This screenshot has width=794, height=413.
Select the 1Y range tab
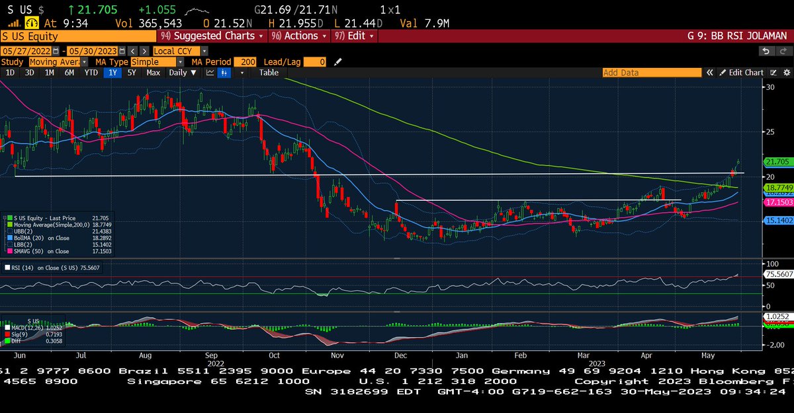tap(112, 73)
